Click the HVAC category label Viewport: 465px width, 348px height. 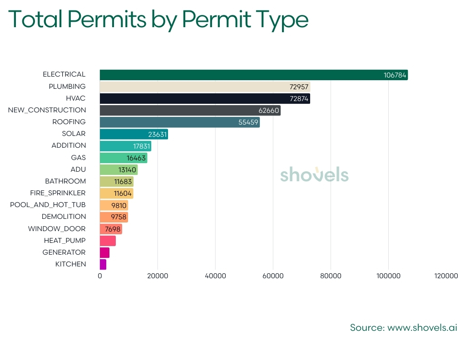76,98
